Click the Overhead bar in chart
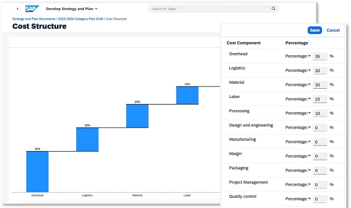 37,171
